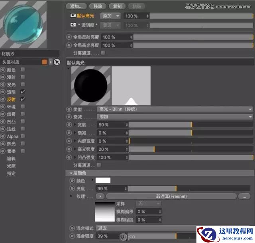255x243 pixels.
Task: Enable the 漫射 channel checkbox
Action: [23, 77]
